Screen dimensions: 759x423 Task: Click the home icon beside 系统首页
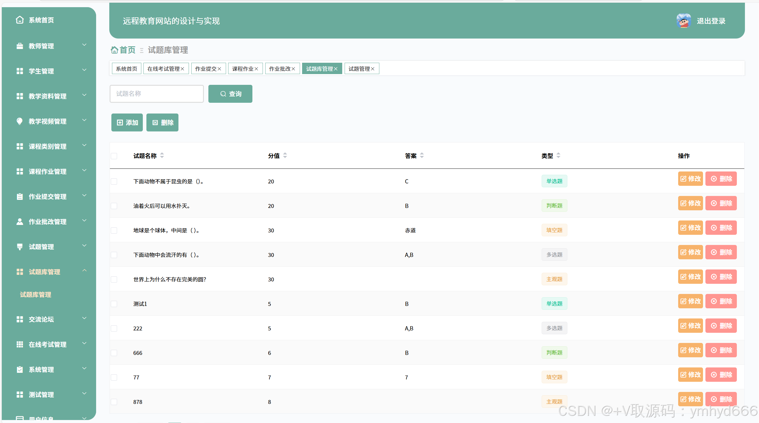coord(20,20)
